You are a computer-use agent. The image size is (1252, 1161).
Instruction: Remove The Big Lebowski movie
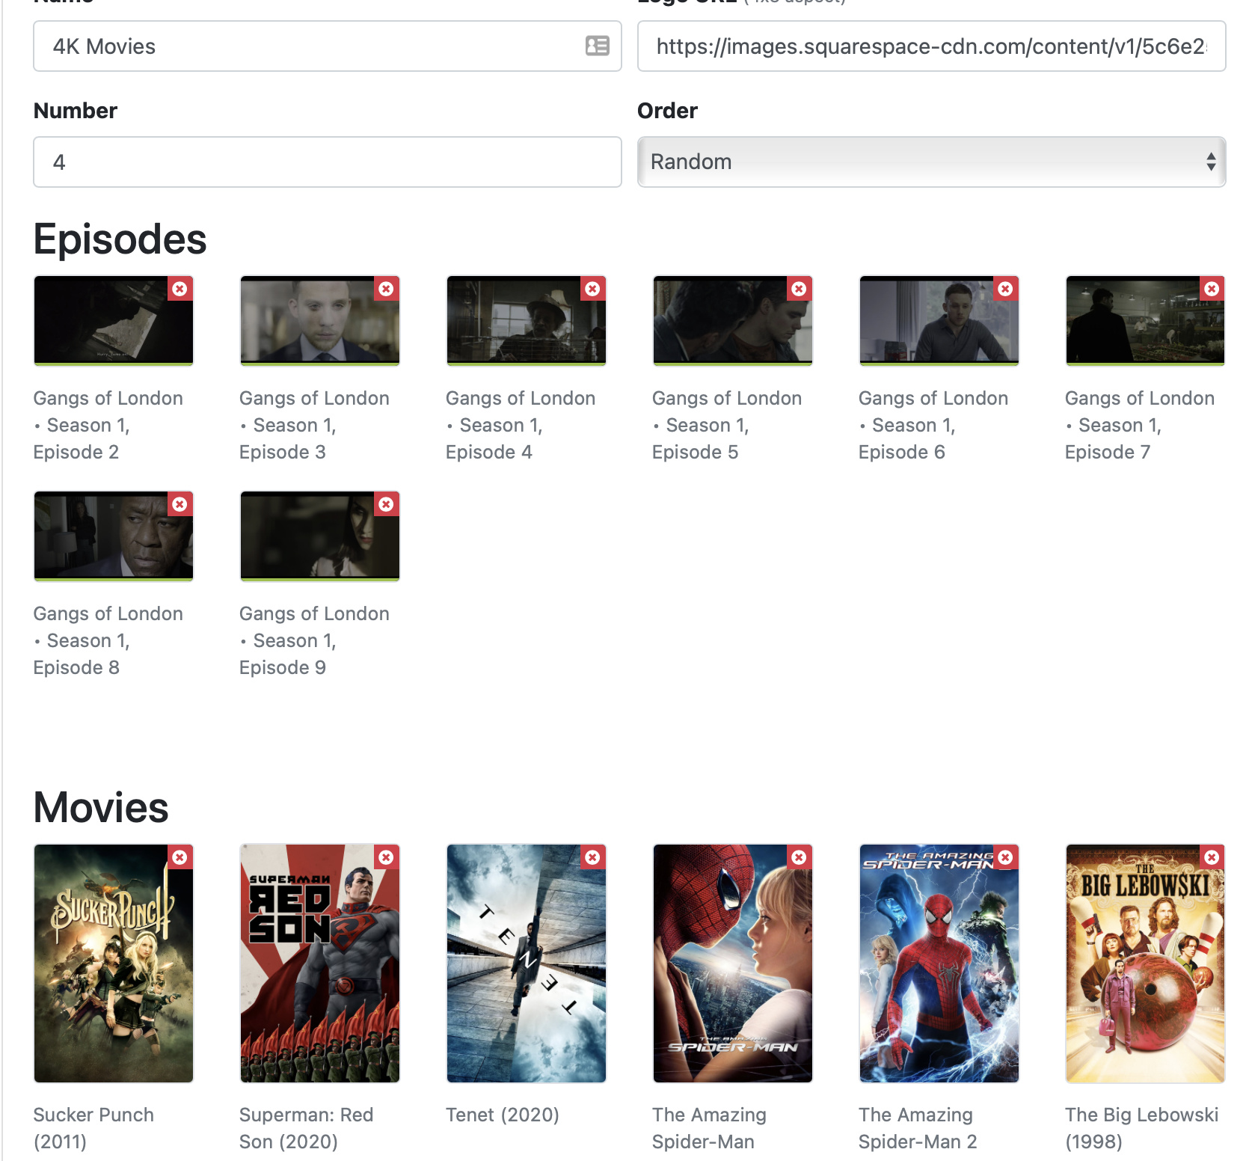[x=1212, y=857]
